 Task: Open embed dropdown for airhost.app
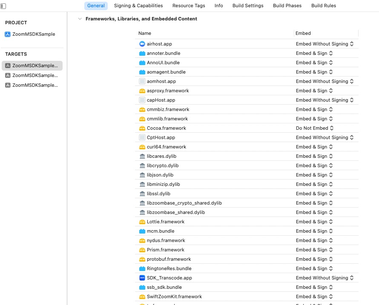(x=324, y=44)
